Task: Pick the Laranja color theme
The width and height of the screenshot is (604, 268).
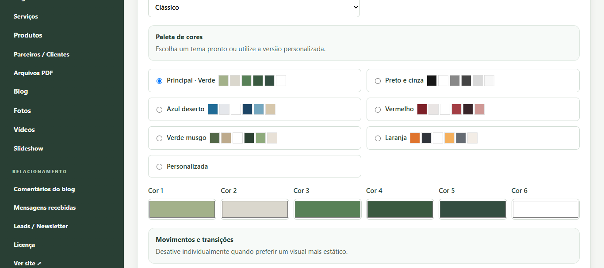Action: (378, 138)
